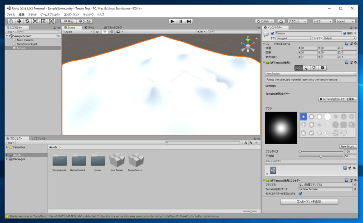
Task: Open the Collab dropdown
Action: click(x=265, y=21)
